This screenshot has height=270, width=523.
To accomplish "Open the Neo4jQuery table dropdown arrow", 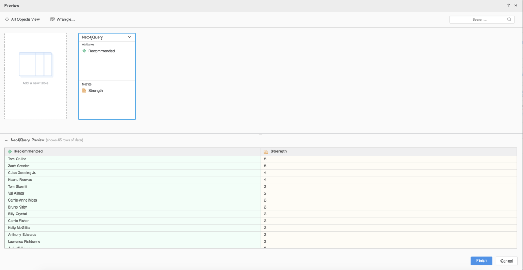I will click(129, 37).
